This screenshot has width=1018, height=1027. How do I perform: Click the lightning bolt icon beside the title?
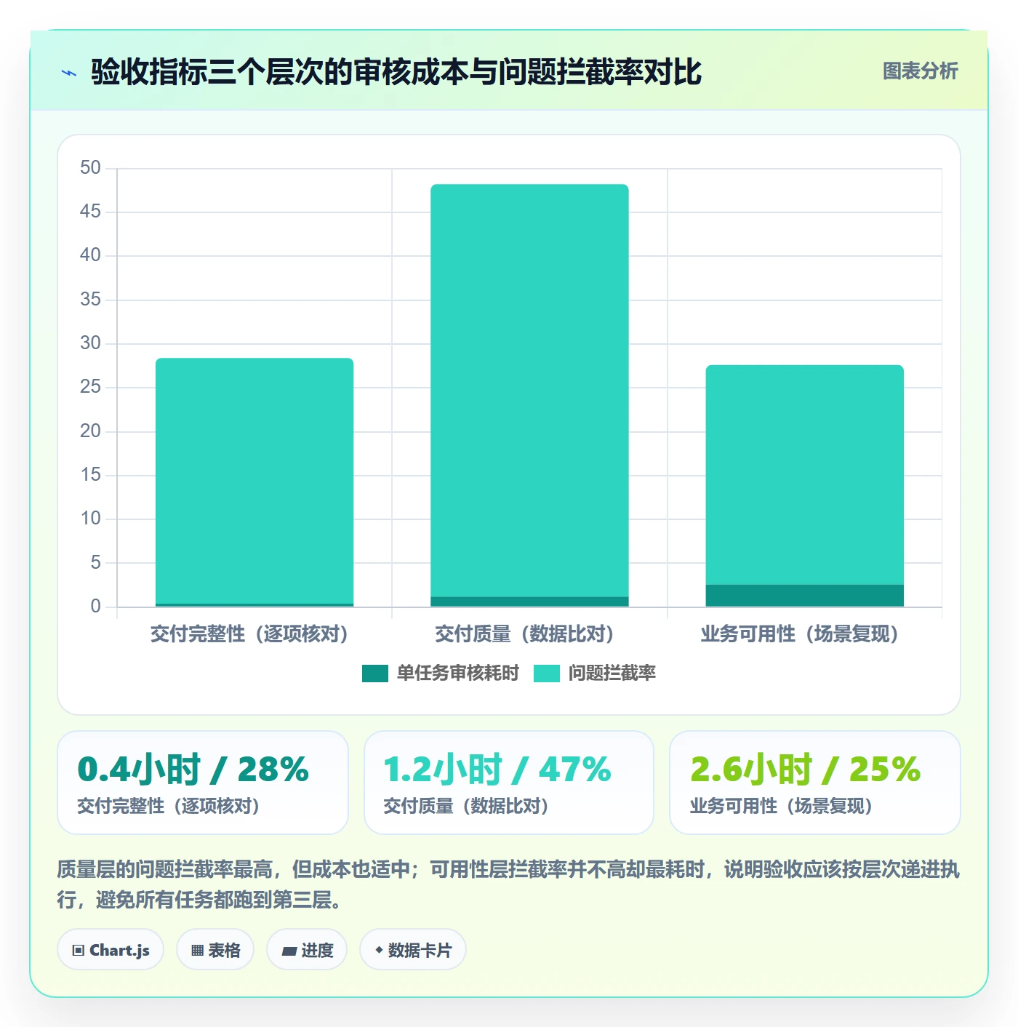click(69, 73)
